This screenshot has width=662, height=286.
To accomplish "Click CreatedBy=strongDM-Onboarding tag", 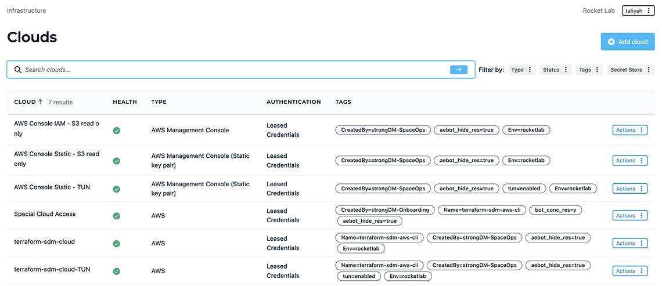I will (x=385, y=209).
